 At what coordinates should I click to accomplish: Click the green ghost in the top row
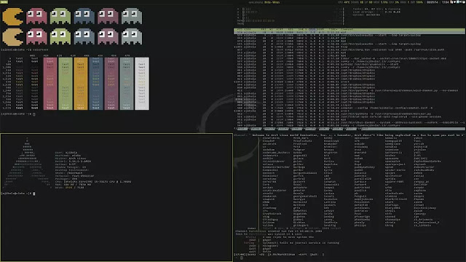pyautogui.click(x=60, y=16)
